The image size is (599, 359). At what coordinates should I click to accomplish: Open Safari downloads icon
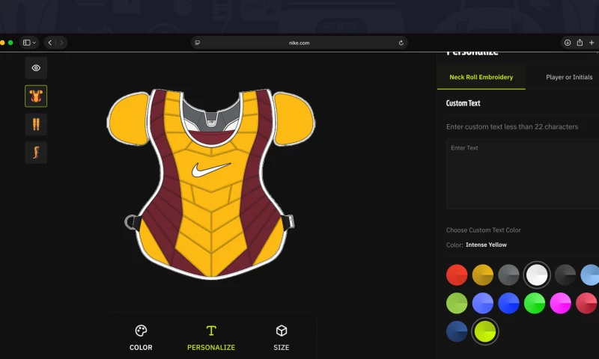coord(568,43)
